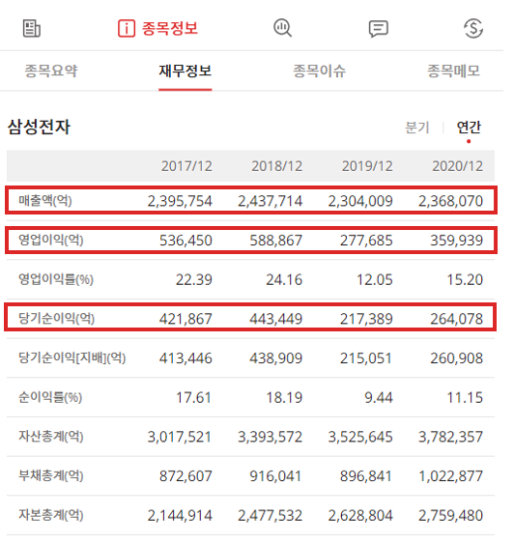
Task: Click total liabilities value 1,022,877
Action: (450, 476)
